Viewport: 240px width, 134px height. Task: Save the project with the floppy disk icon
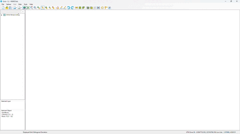[10, 8]
